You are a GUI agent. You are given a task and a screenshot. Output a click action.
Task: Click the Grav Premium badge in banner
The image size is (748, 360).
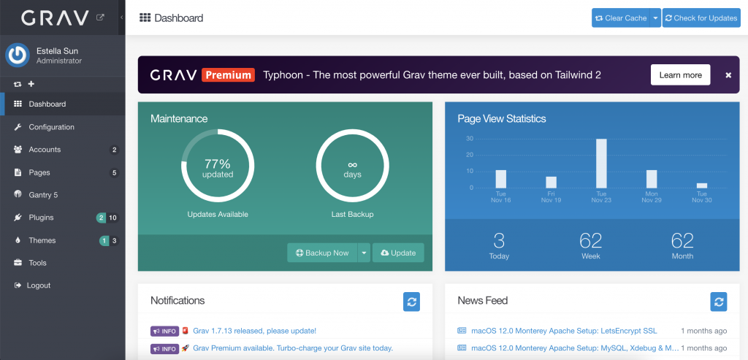click(x=228, y=75)
